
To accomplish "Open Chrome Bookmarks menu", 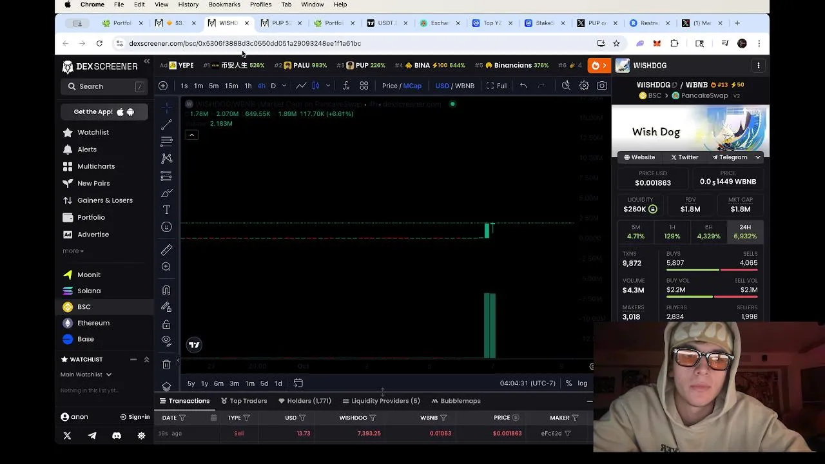I will click(x=224, y=5).
